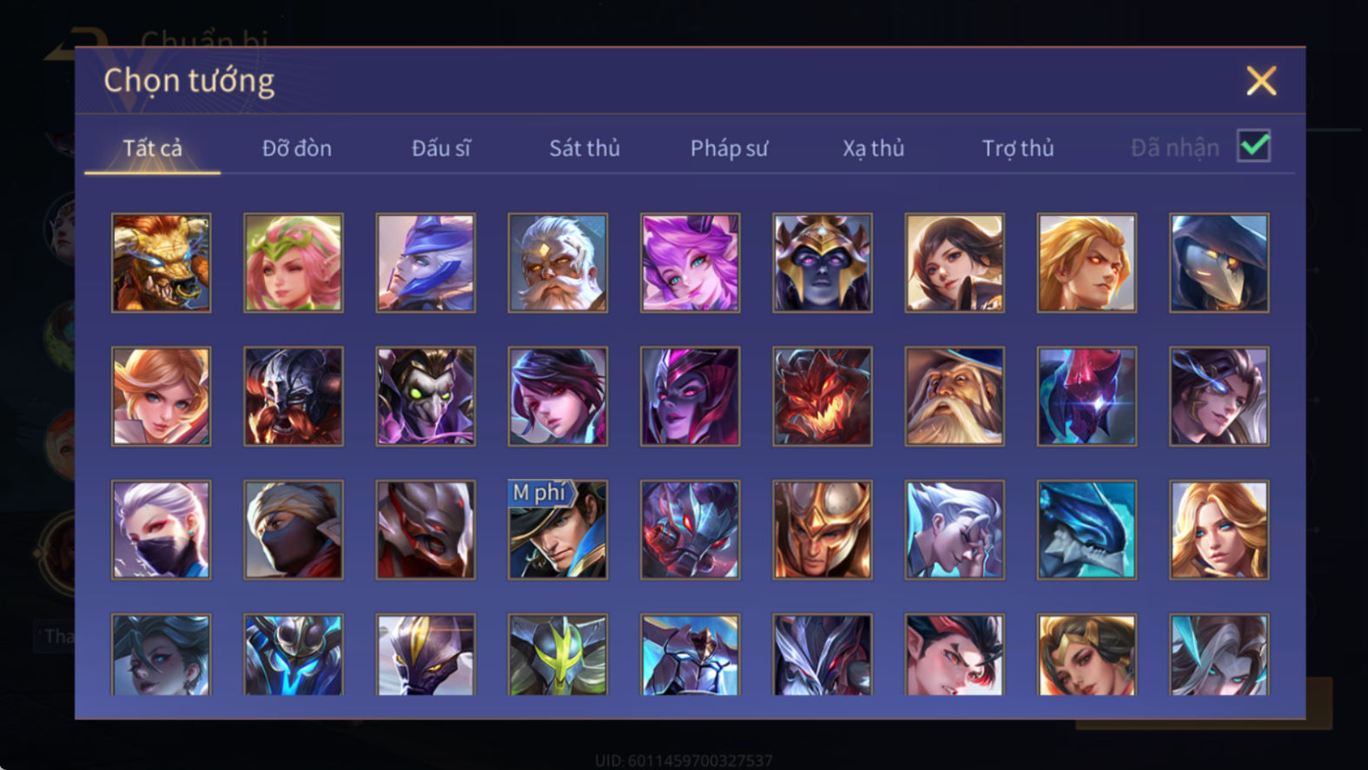Choose the golden spartan helmet hero
1368x770 pixels.
[x=823, y=530]
